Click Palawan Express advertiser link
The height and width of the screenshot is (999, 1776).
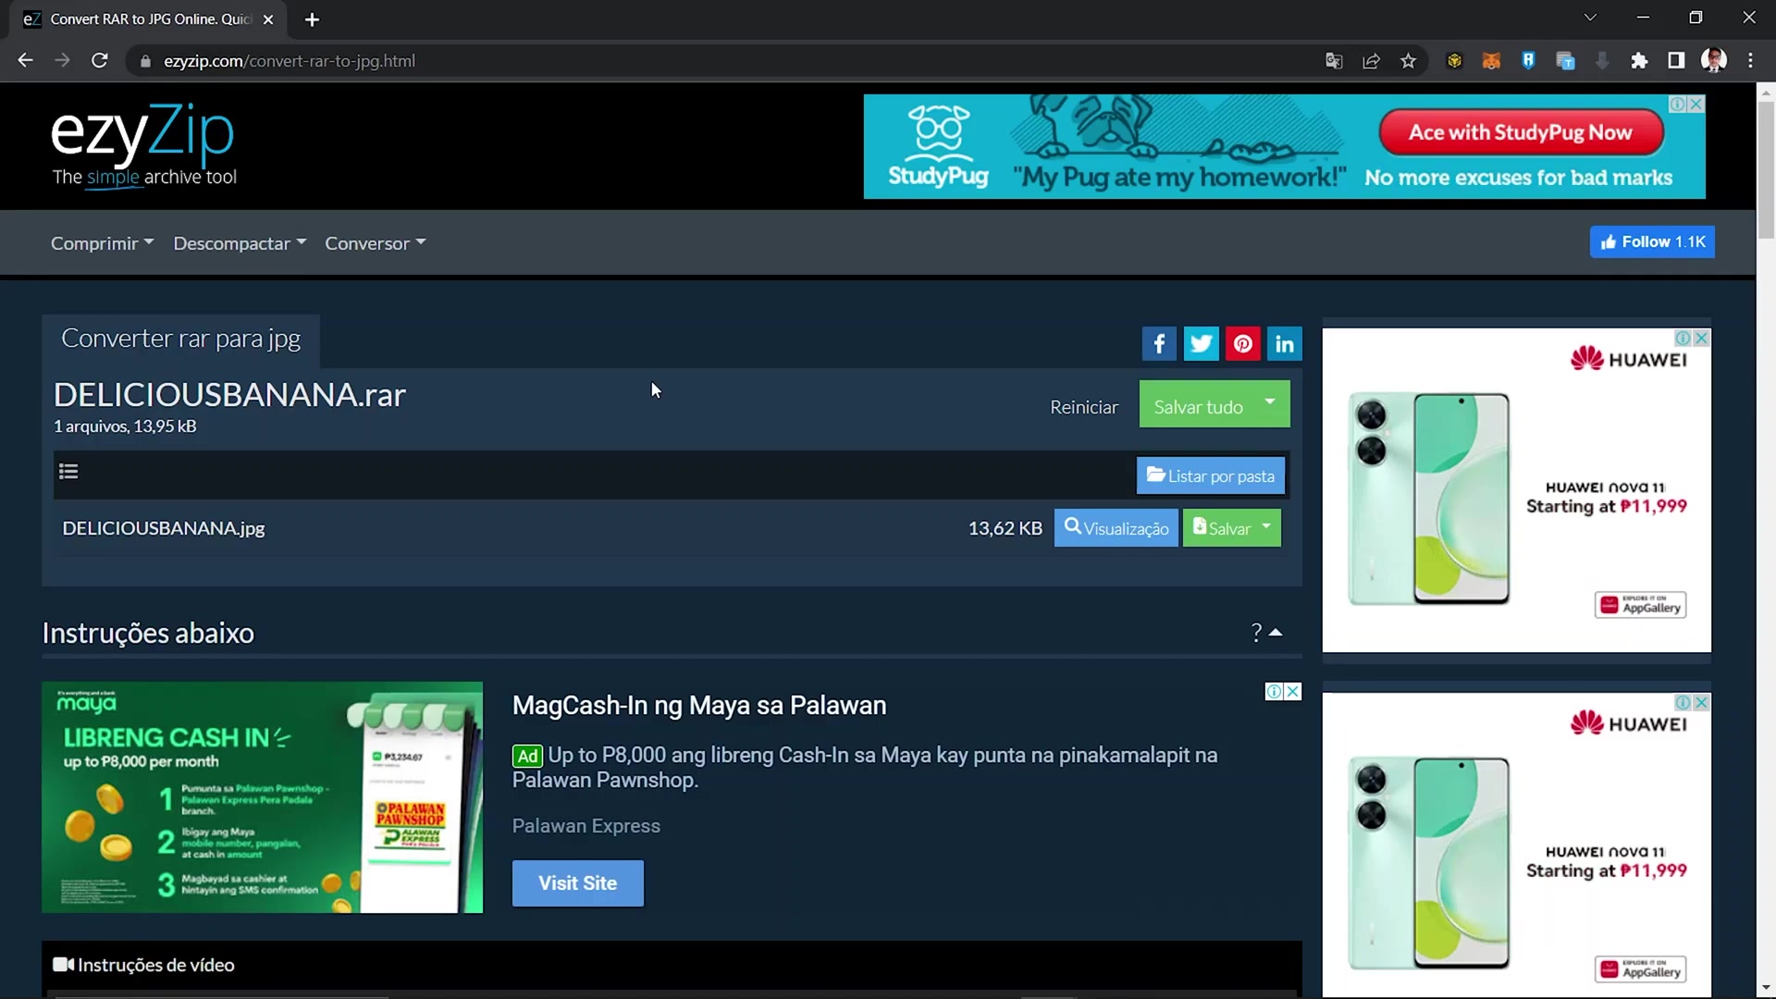(x=586, y=826)
